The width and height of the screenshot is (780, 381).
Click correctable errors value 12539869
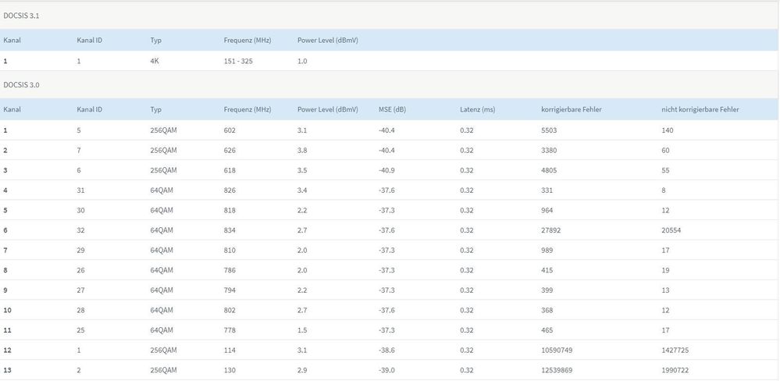point(557,370)
